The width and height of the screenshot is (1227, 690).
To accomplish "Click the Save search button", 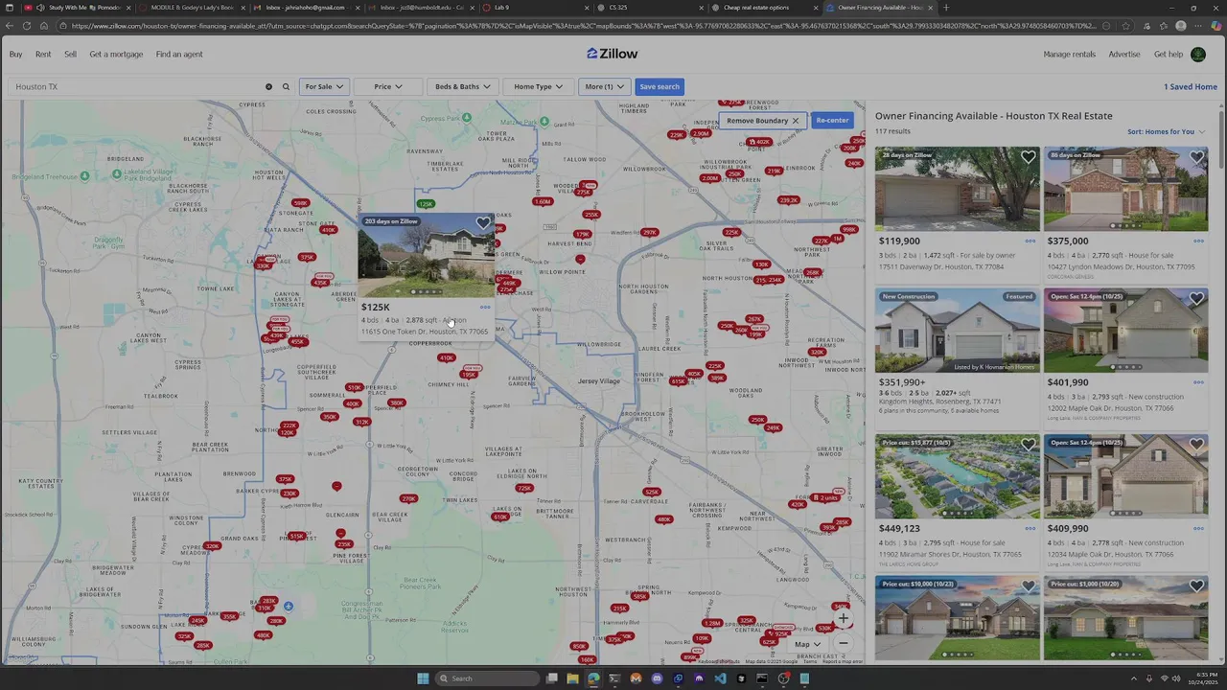I will tap(660, 86).
